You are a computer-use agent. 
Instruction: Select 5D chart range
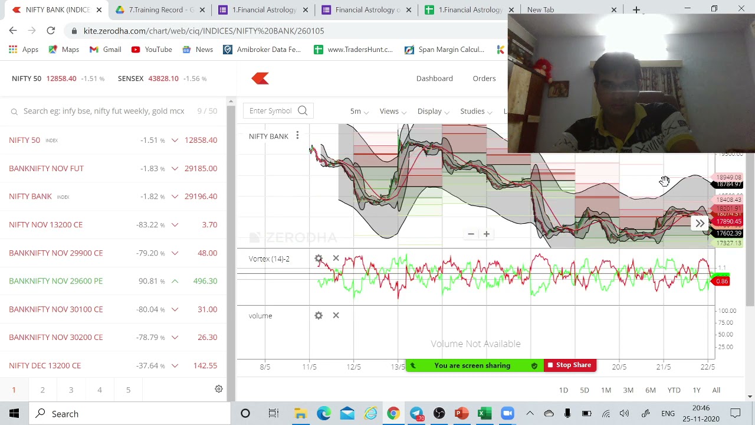[x=585, y=390]
